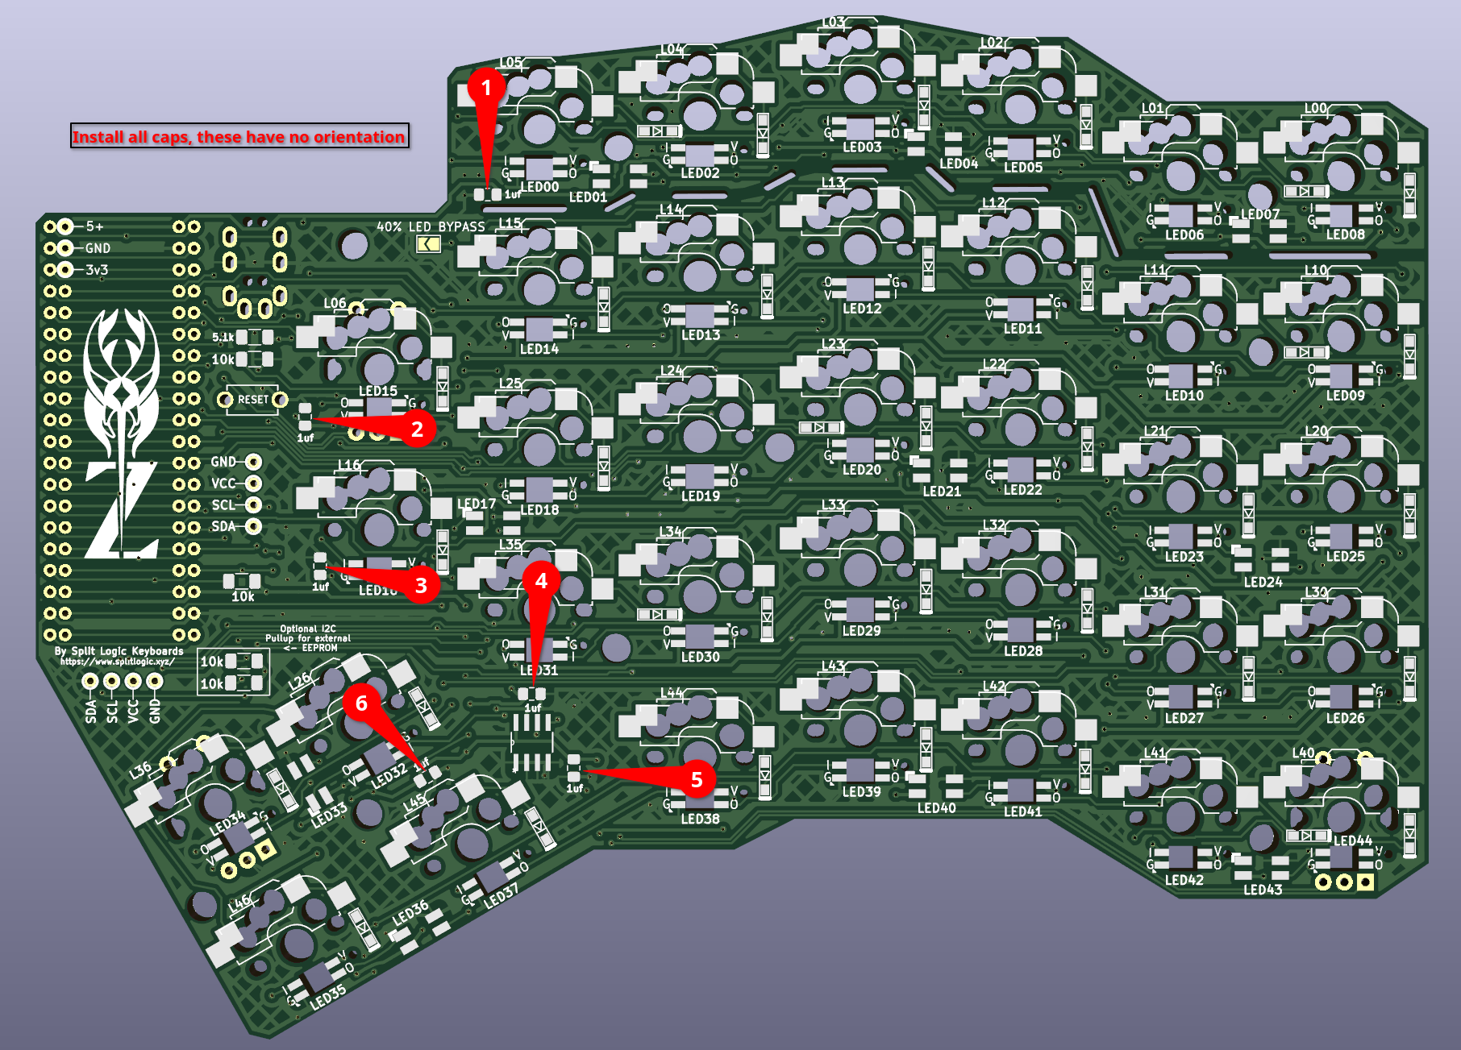Select the LED01 label
The width and height of the screenshot is (1461, 1050).
(588, 197)
